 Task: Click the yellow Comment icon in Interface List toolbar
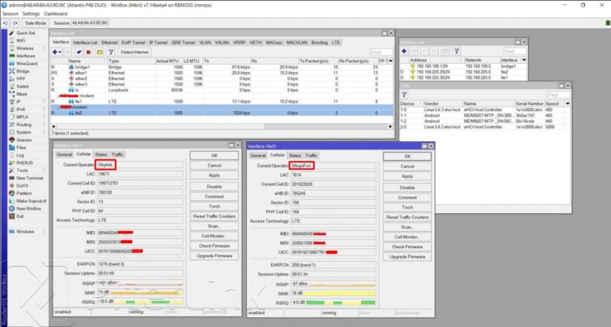pyautogui.click(x=100, y=52)
